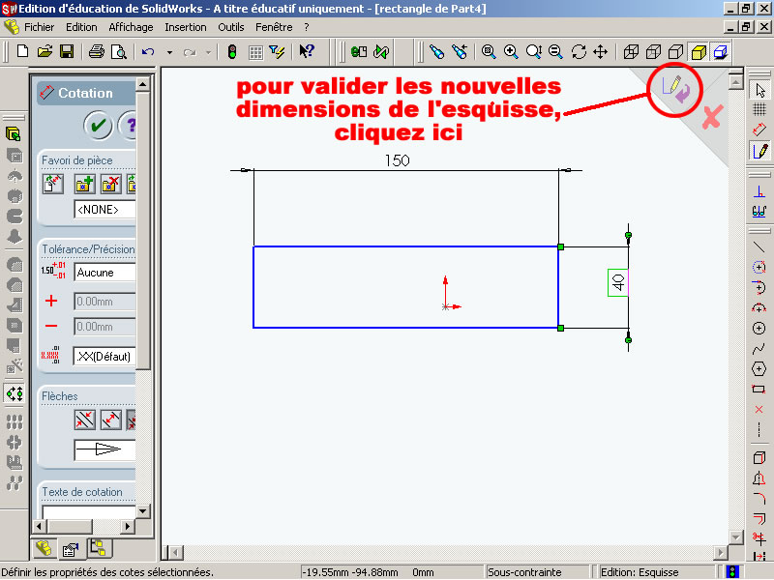Select the Line sketch tool
This screenshot has width=774, height=580.
click(759, 246)
